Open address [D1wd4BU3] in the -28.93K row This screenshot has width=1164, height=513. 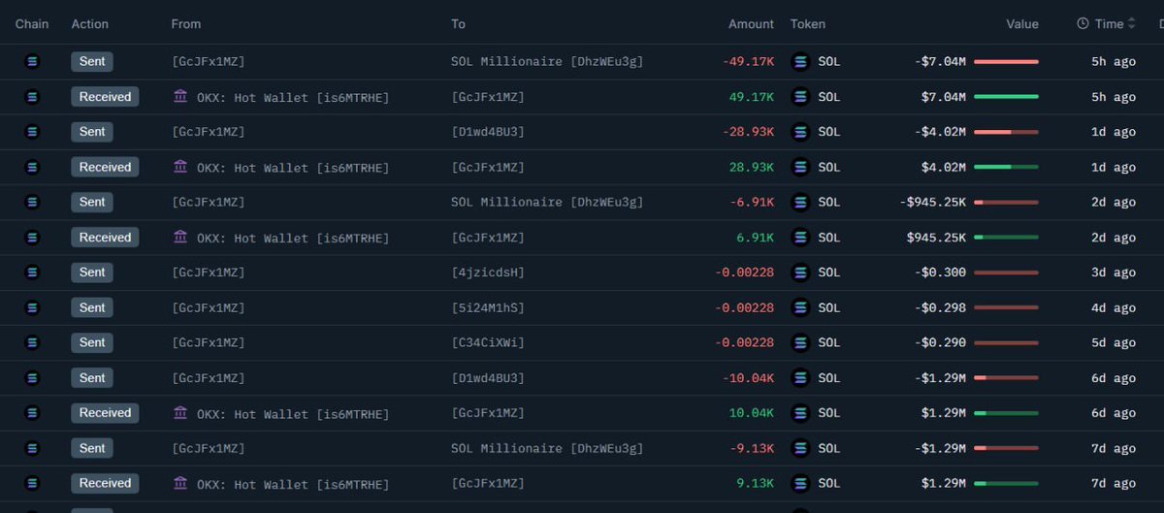[x=488, y=132]
